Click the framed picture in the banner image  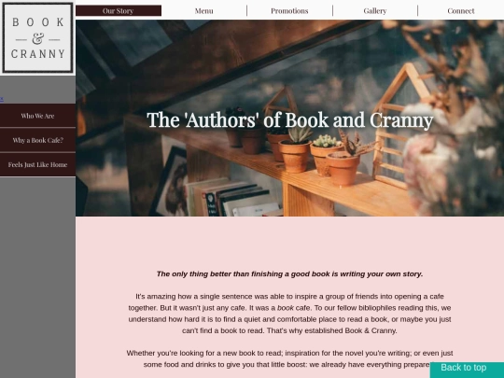coord(171,182)
